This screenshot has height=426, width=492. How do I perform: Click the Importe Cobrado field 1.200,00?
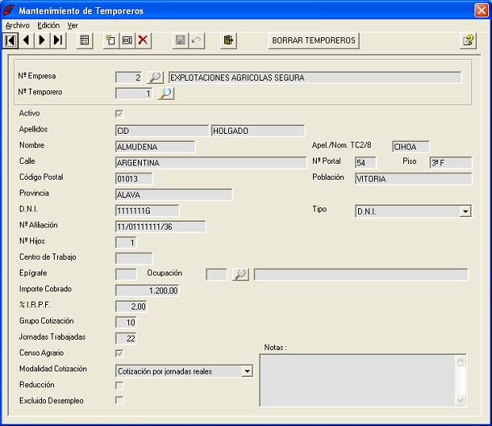[147, 291]
